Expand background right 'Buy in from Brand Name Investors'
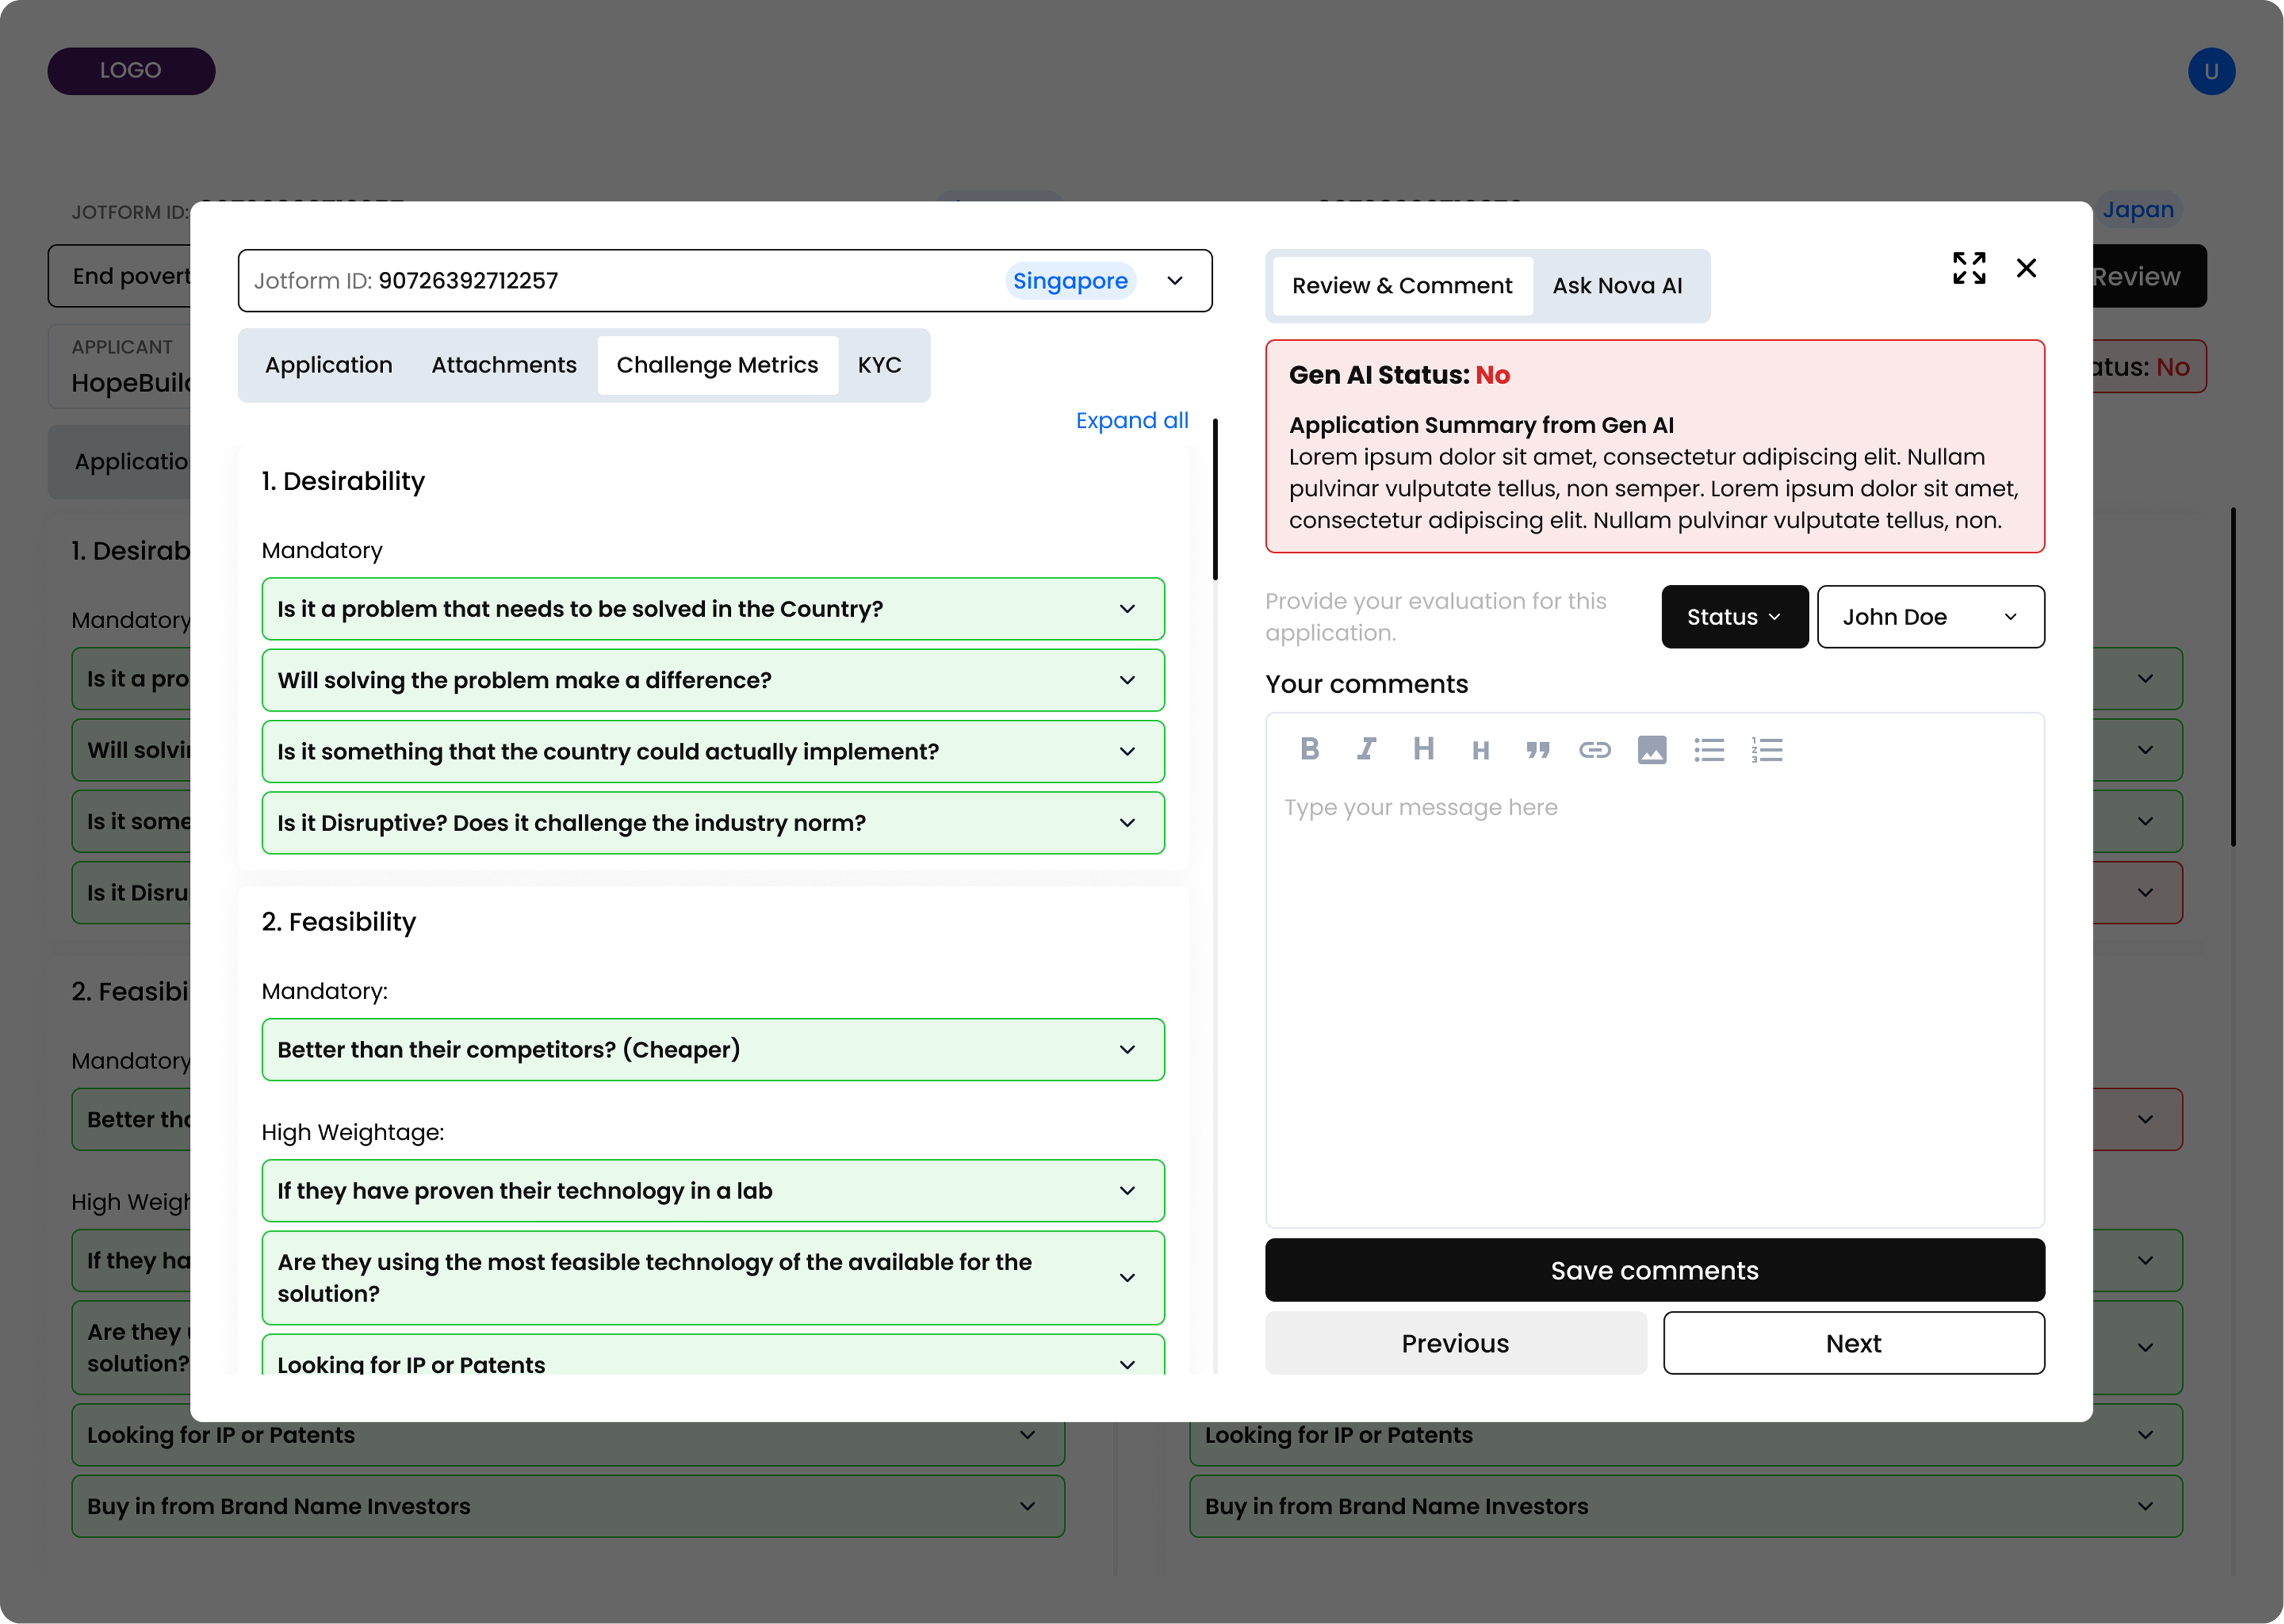The image size is (2284, 1624). tap(1685, 1506)
